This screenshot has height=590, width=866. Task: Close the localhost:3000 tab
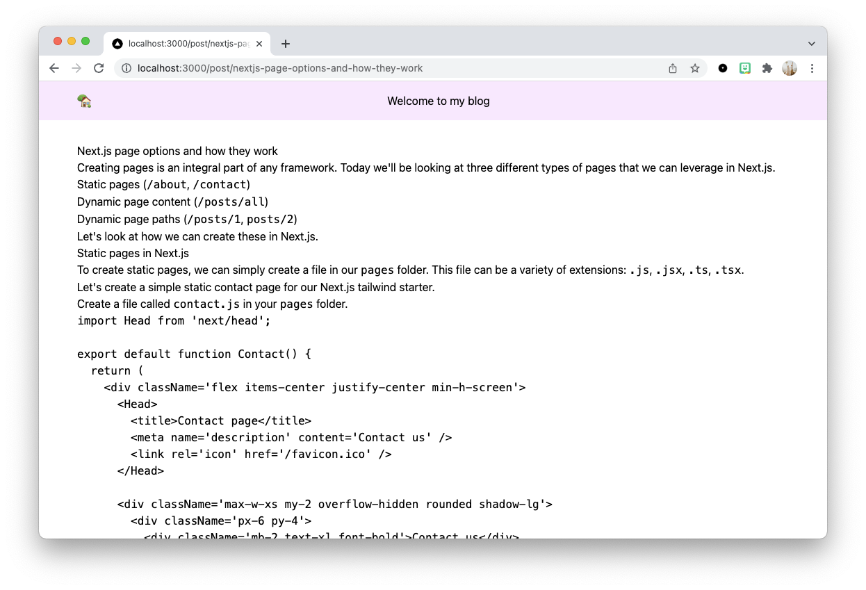(x=259, y=44)
